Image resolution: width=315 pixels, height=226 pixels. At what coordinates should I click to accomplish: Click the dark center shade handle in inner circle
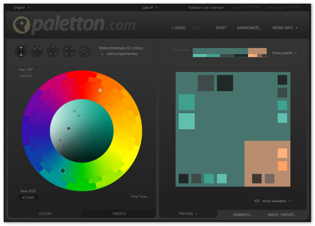coord(69,129)
